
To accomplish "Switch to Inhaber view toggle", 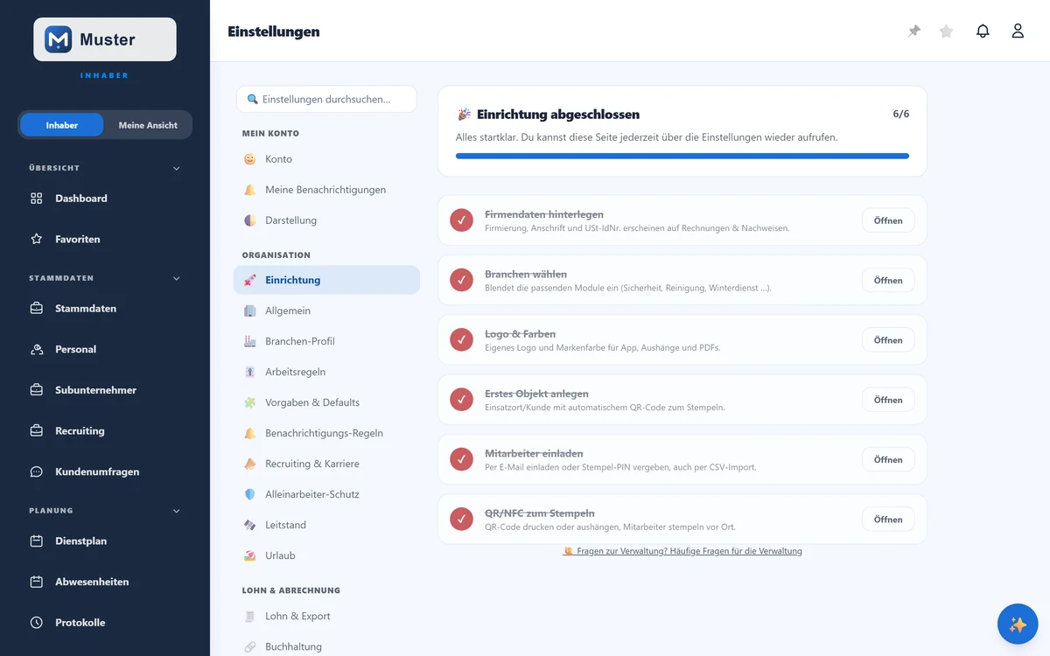I will (x=62, y=125).
